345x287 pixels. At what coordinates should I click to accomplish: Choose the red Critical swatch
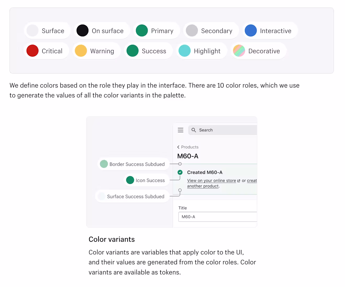coord(32,51)
